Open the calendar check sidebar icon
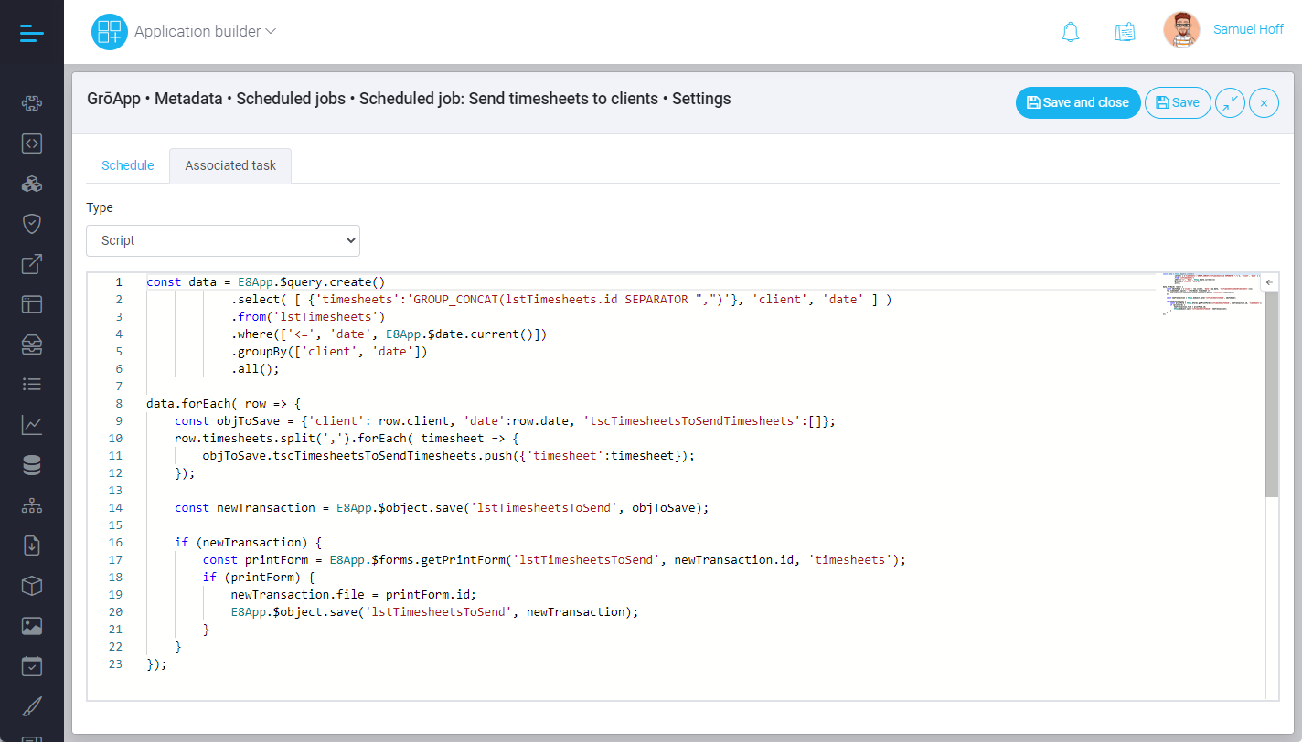1302x742 pixels. click(x=32, y=666)
